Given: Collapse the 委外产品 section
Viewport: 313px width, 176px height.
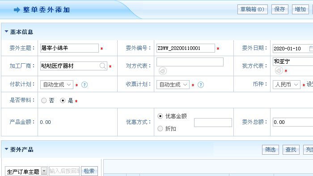Looking at the screenshot, I should coord(6,149).
